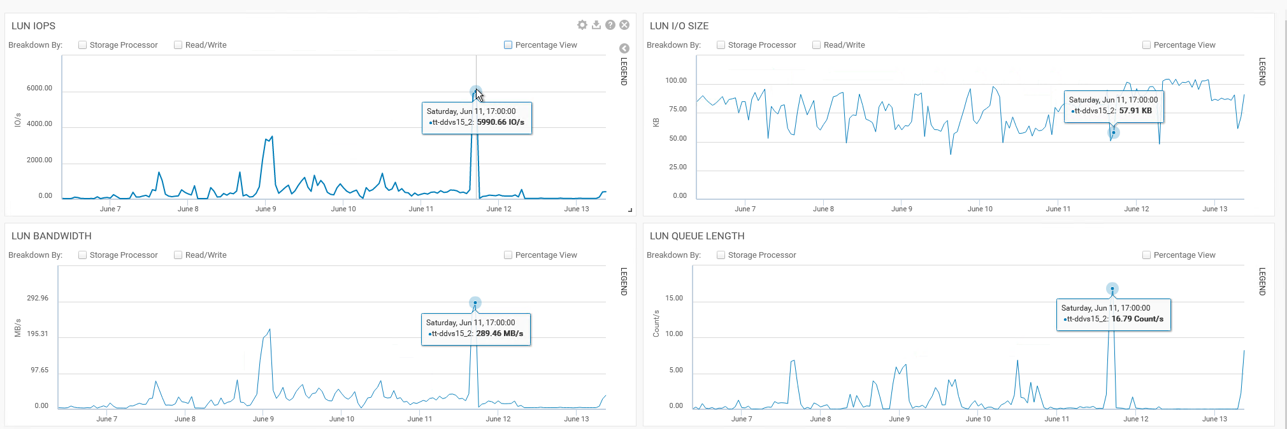Download the LUN IOPS chart data
The image size is (1287, 429).
596,25
